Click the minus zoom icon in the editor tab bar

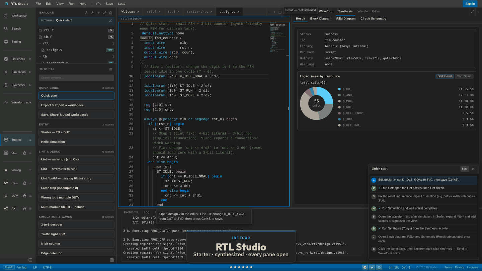(269, 12)
